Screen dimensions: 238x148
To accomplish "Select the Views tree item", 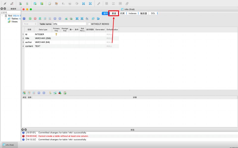I will pos(14,22).
